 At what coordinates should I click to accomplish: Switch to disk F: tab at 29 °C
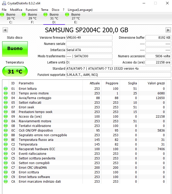click(32, 18)
